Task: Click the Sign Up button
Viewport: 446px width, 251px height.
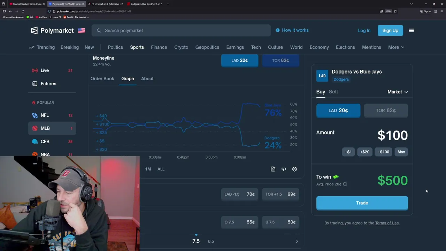Action: click(x=390, y=31)
